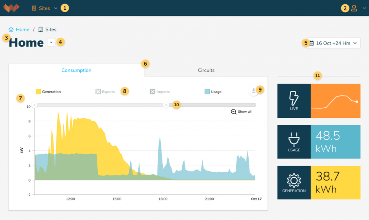
Task: Click the USAGE plug icon
Action: tap(294, 139)
